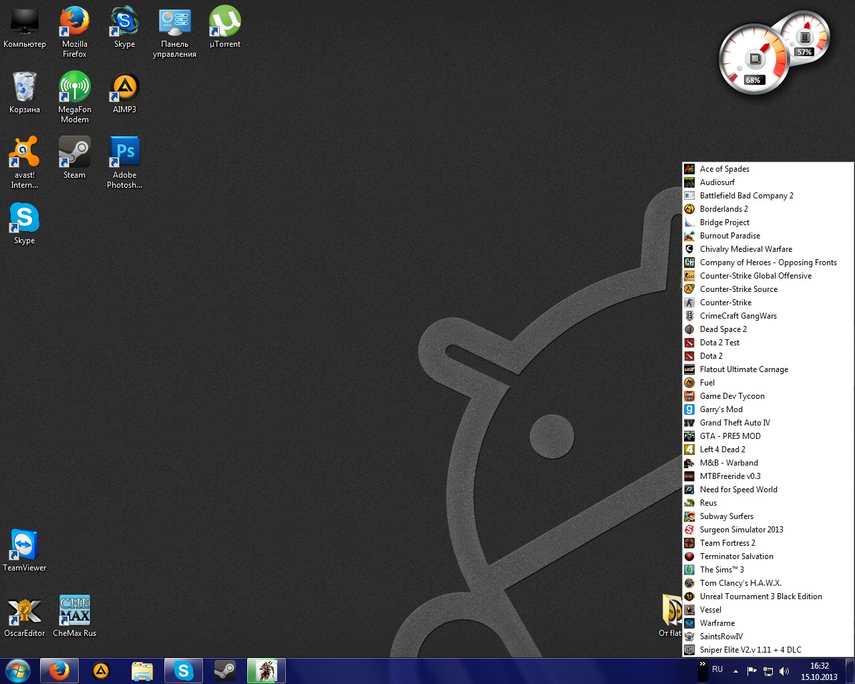Open the TeamViewer desktop shortcut

pyautogui.click(x=25, y=551)
